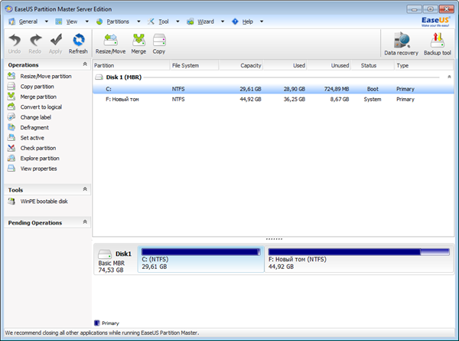The height and width of the screenshot is (341, 459).
Task: Click Defragment in the Operations panel
Action: (34, 128)
